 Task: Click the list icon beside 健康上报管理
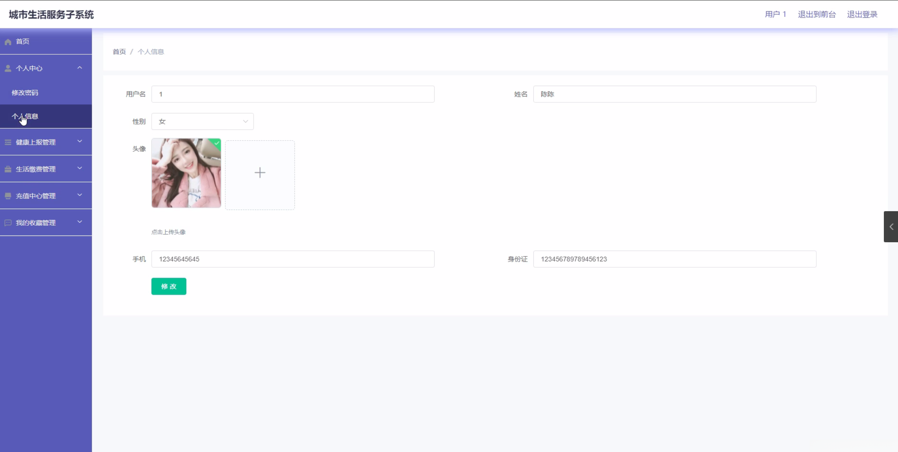(8, 142)
